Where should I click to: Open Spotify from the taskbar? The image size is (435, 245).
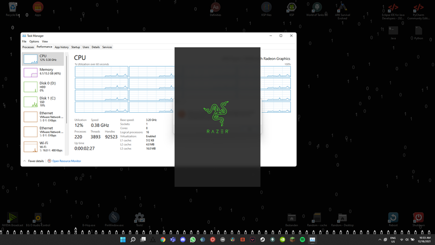click(x=302, y=240)
